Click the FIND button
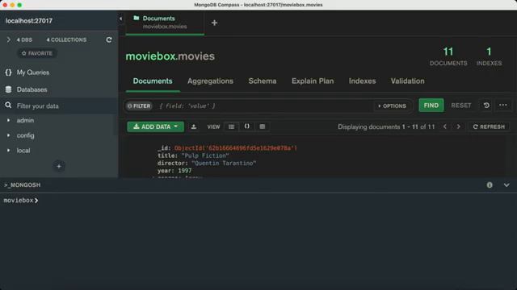The width and height of the screenshot is (517, 290). click(x=431, y=106)
